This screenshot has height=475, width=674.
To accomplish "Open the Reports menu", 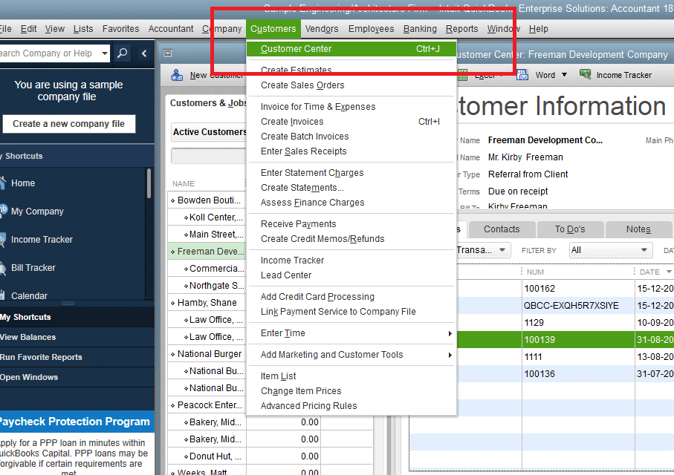I will click(461, 29).
